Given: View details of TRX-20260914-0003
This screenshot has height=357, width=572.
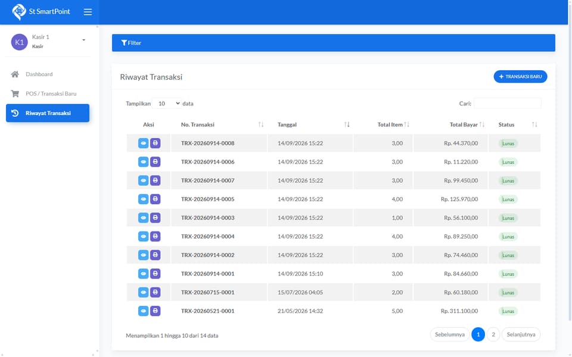Looking at the screenshot, I should (144, 218).
